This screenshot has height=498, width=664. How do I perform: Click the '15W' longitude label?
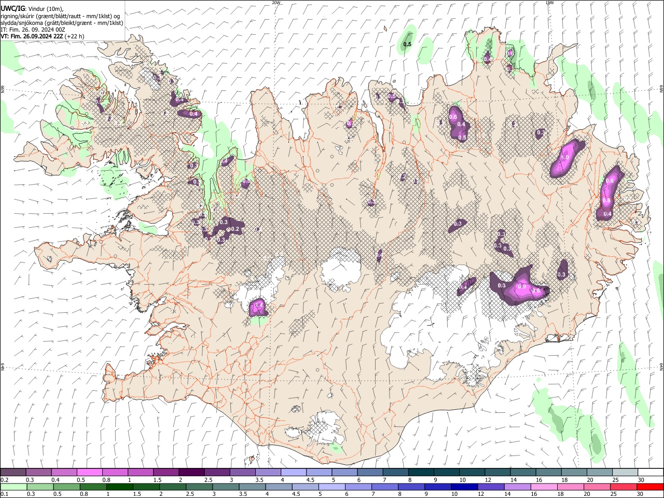(549, 3)
